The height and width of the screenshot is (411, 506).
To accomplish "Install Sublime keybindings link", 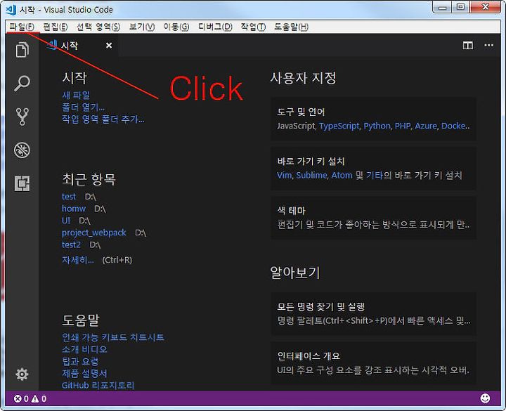I will [312, 175].
